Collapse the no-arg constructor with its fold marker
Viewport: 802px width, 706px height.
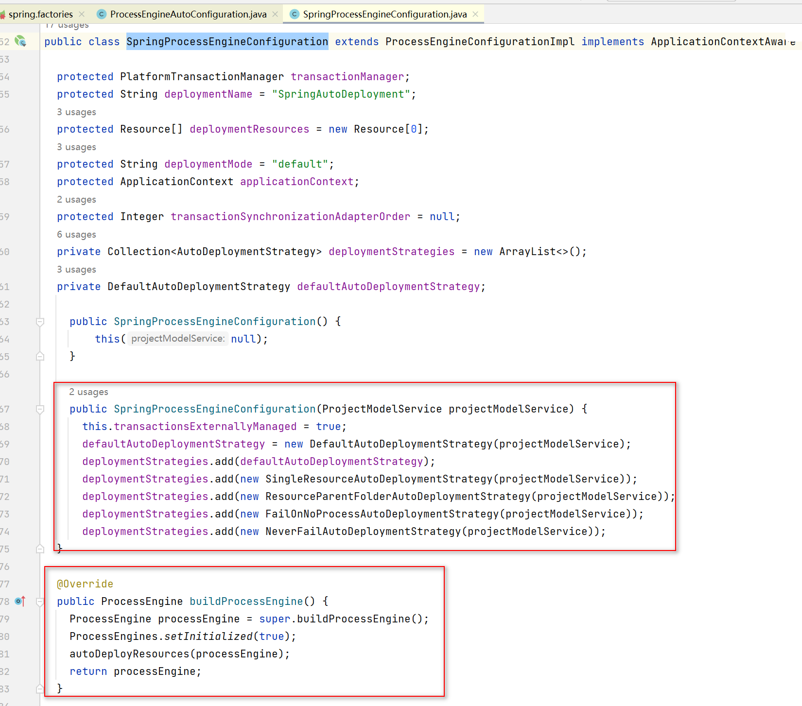click(x=40, y=322)
